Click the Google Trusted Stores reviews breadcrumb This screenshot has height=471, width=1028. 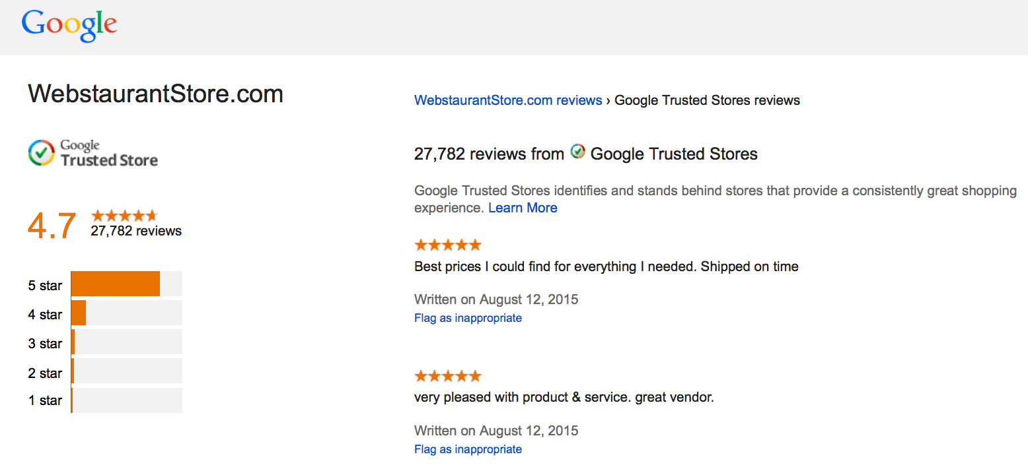[706, 100]
